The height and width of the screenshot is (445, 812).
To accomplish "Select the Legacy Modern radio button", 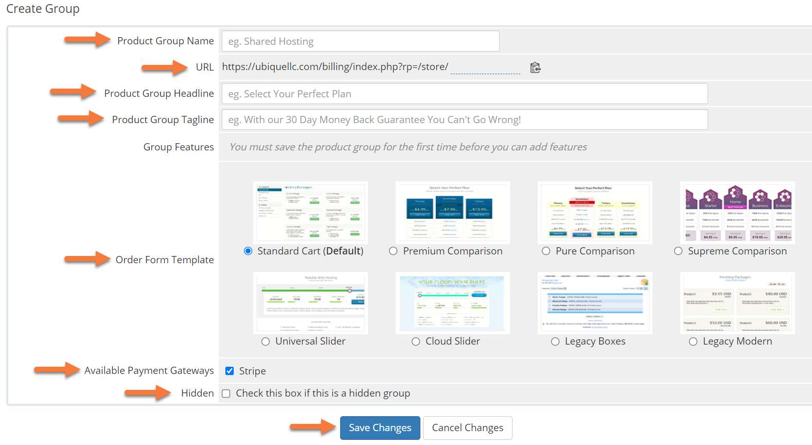I will tap(693, 341).
